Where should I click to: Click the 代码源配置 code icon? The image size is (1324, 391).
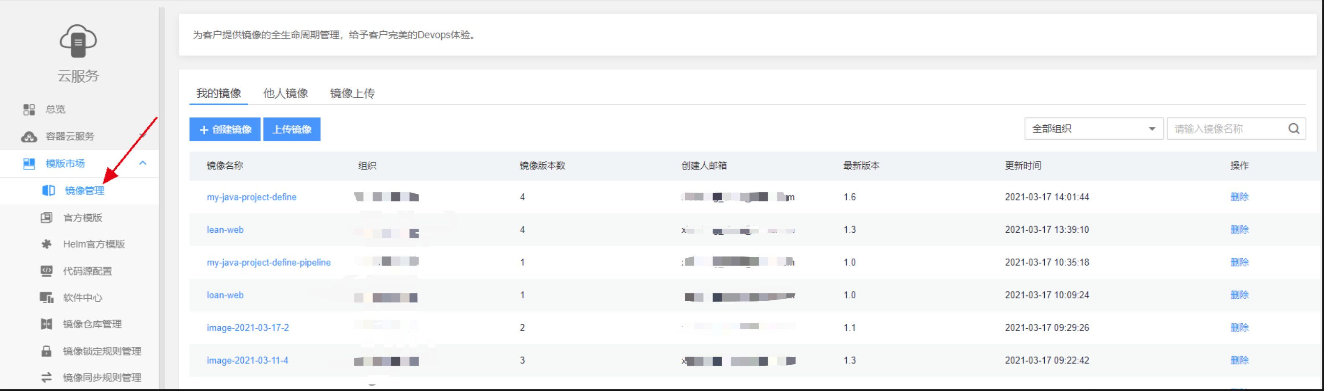pos(46,271)
